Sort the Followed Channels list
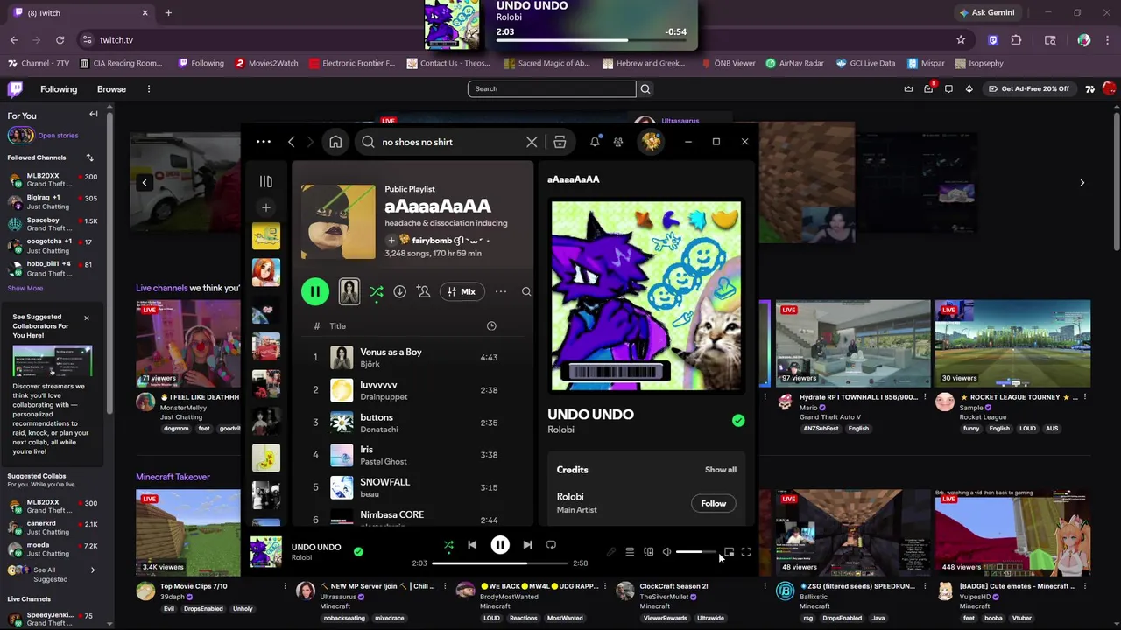Image resolution: width=1121 pixels, height=630 pixels. coord(89,157)
